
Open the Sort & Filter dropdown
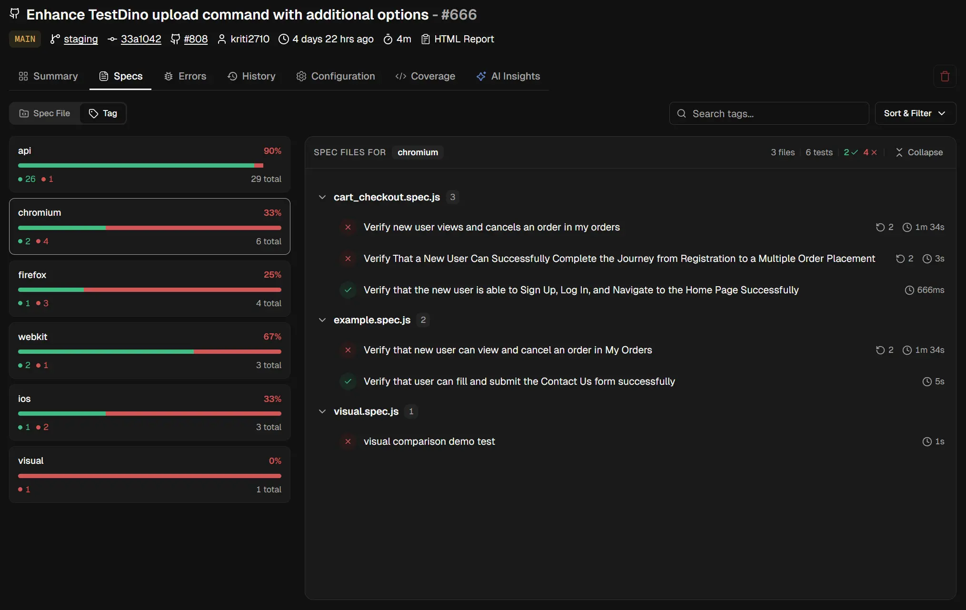point(914,113)
